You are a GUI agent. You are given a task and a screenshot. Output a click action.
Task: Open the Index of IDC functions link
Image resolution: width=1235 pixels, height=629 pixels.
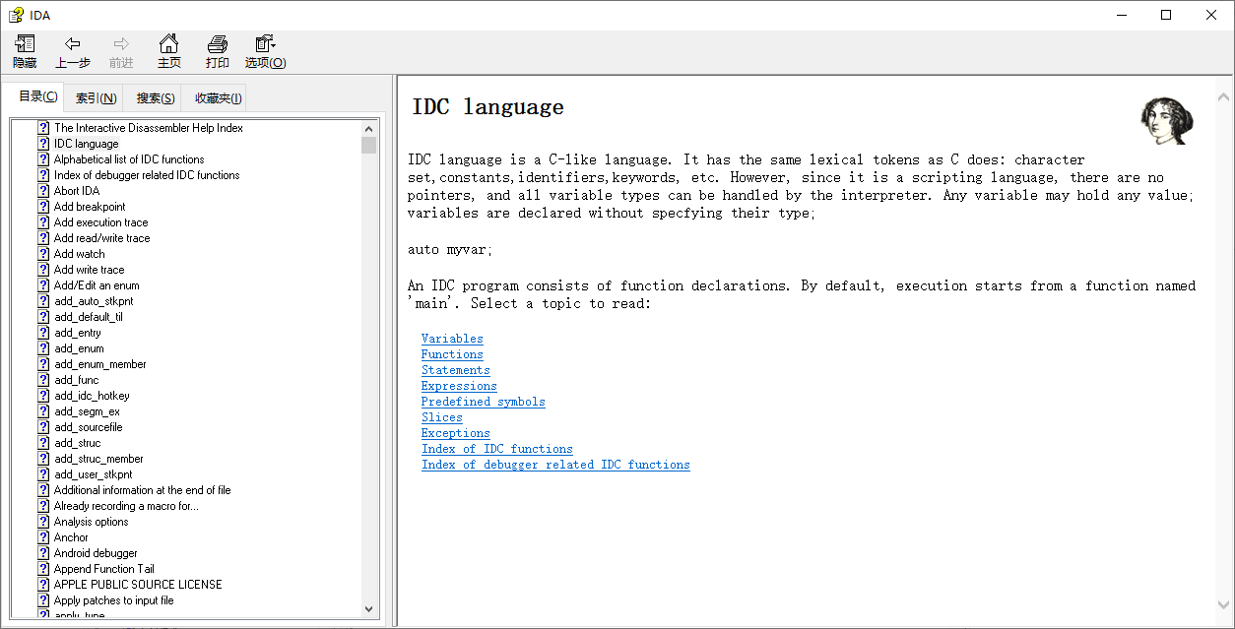tap(496, 448)
